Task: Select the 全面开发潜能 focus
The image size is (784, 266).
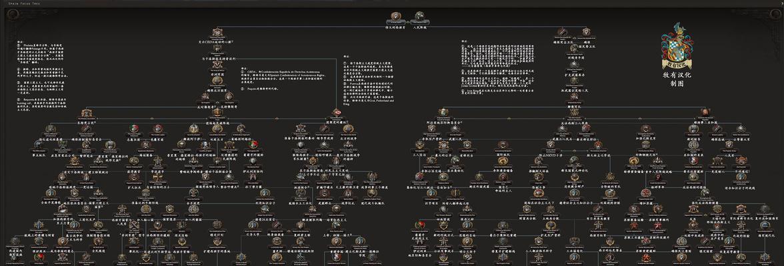Action: (49, 194)
